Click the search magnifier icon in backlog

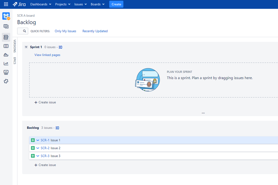pos(25,31)
